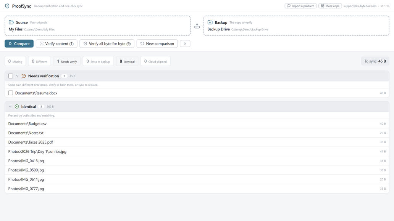
Task: Select the Documents\Resume.docx file name
Action: point(36,93)
